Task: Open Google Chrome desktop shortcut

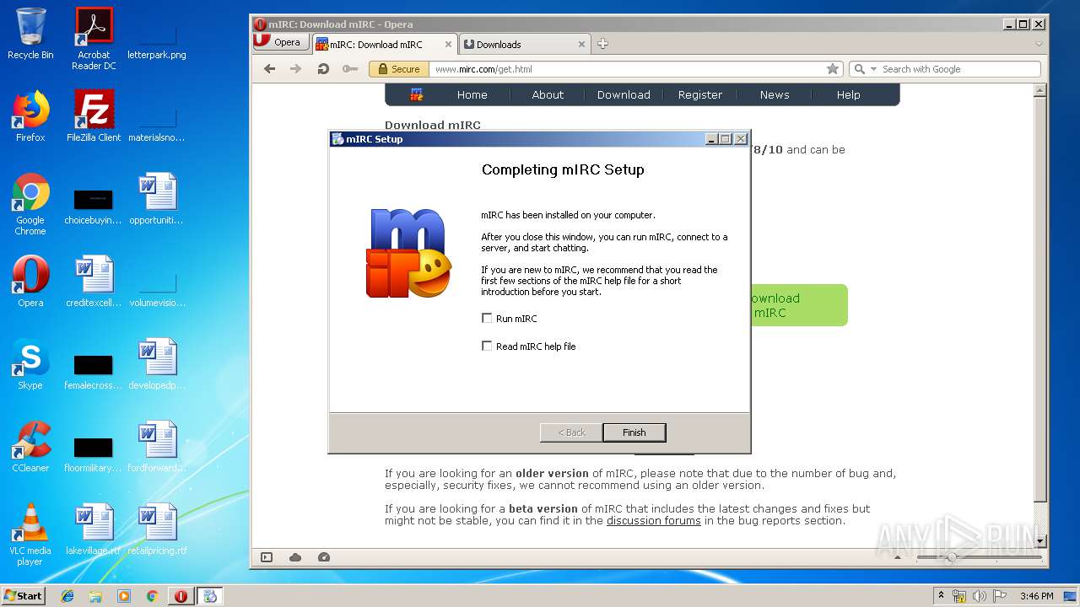Action: [x=30, y=204]
